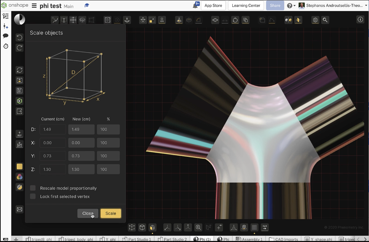Toggle the grid display icon in bottom toolbar
This screenshot has width=369, height=242.
coord(254,228)
